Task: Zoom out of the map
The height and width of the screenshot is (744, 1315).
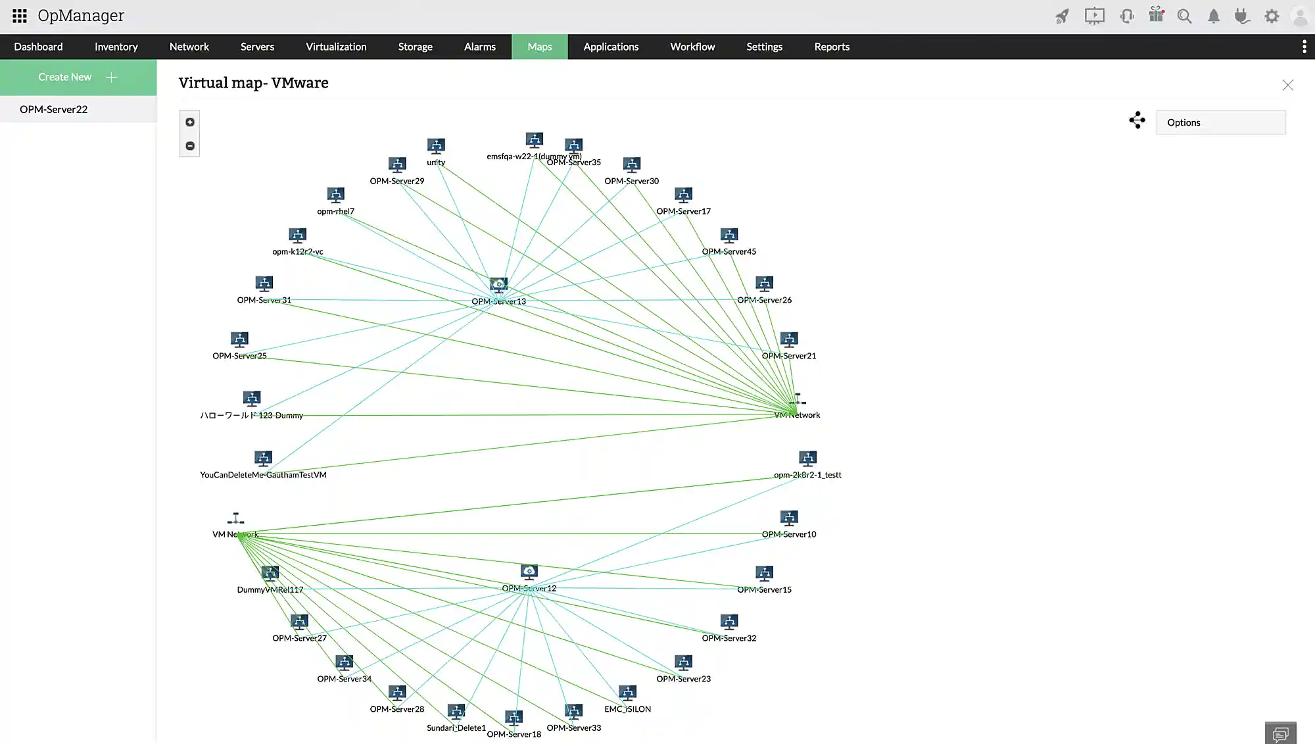Action: [190, 146]
